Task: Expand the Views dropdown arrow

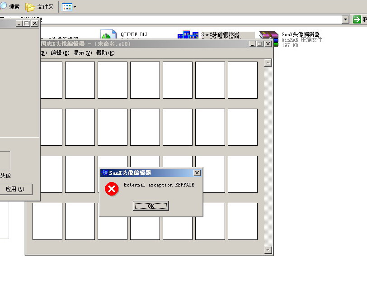Action: 75,7
